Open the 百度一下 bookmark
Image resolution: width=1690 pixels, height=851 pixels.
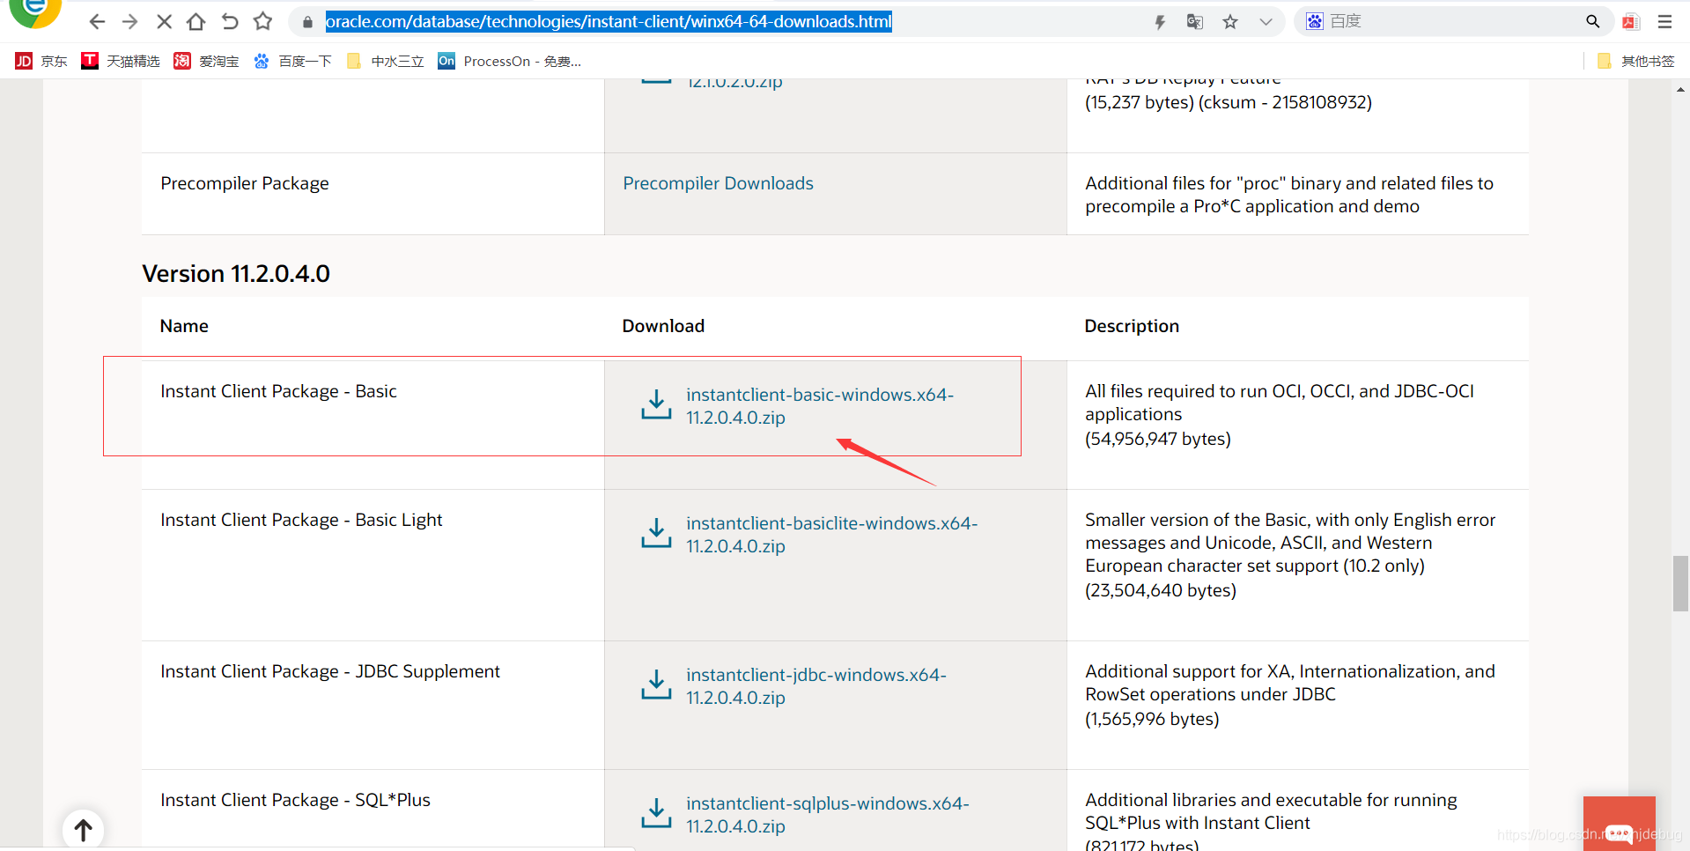click(x=292, y=61)
